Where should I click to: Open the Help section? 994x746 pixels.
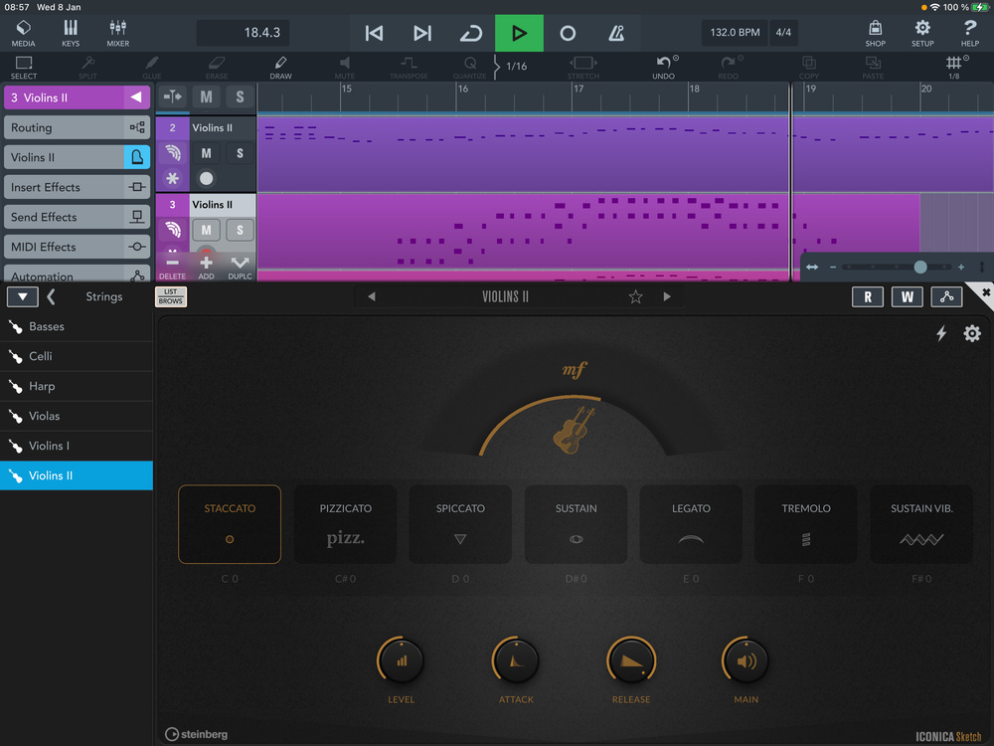click(x=970, y=33)
